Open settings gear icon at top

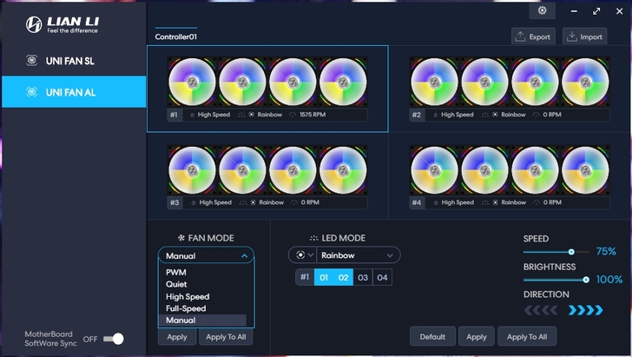pyautogui.click(x=542, y=10)
